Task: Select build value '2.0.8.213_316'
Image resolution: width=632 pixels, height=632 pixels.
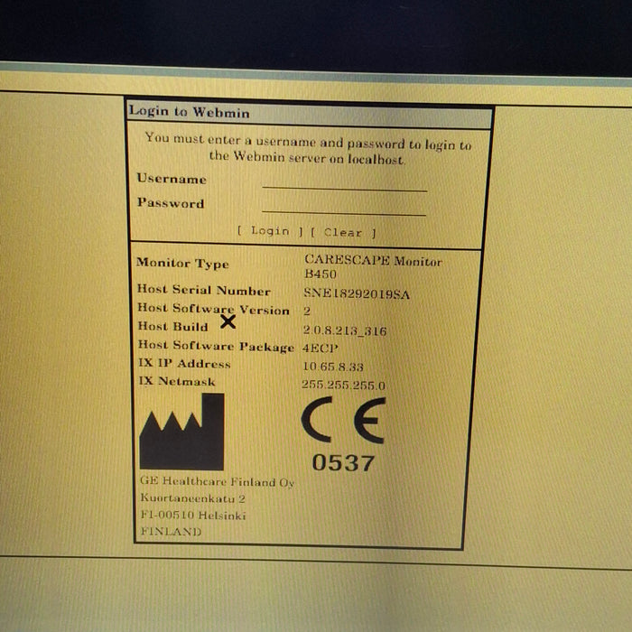Action: point(345,331)
